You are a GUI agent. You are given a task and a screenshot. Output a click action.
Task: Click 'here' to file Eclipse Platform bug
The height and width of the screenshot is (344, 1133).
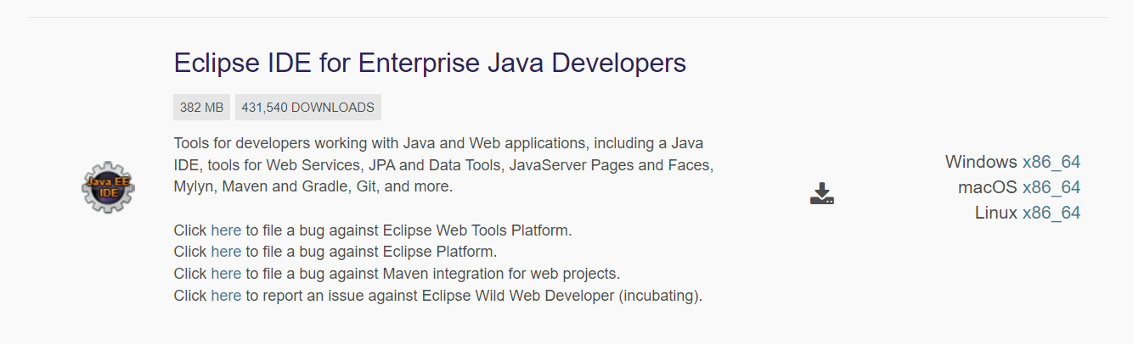(x=226, y=252)
